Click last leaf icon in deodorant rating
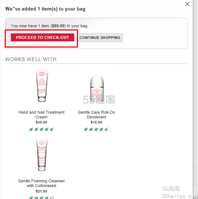This screenshot has height=199, width=198. tap(106, 129)
